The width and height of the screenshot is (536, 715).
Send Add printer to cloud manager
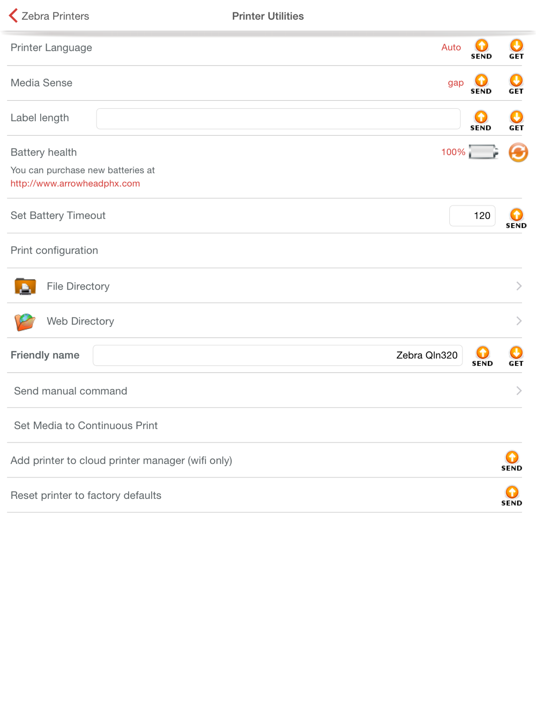pos(512,461)
